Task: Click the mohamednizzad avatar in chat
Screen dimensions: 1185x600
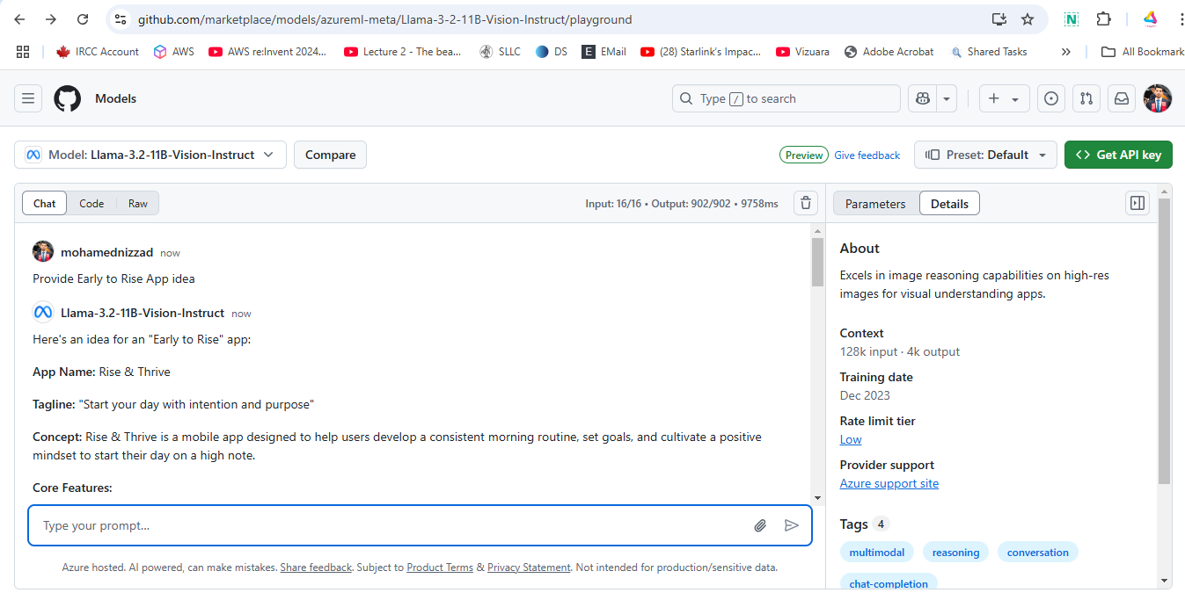Action: coord(43,251)
